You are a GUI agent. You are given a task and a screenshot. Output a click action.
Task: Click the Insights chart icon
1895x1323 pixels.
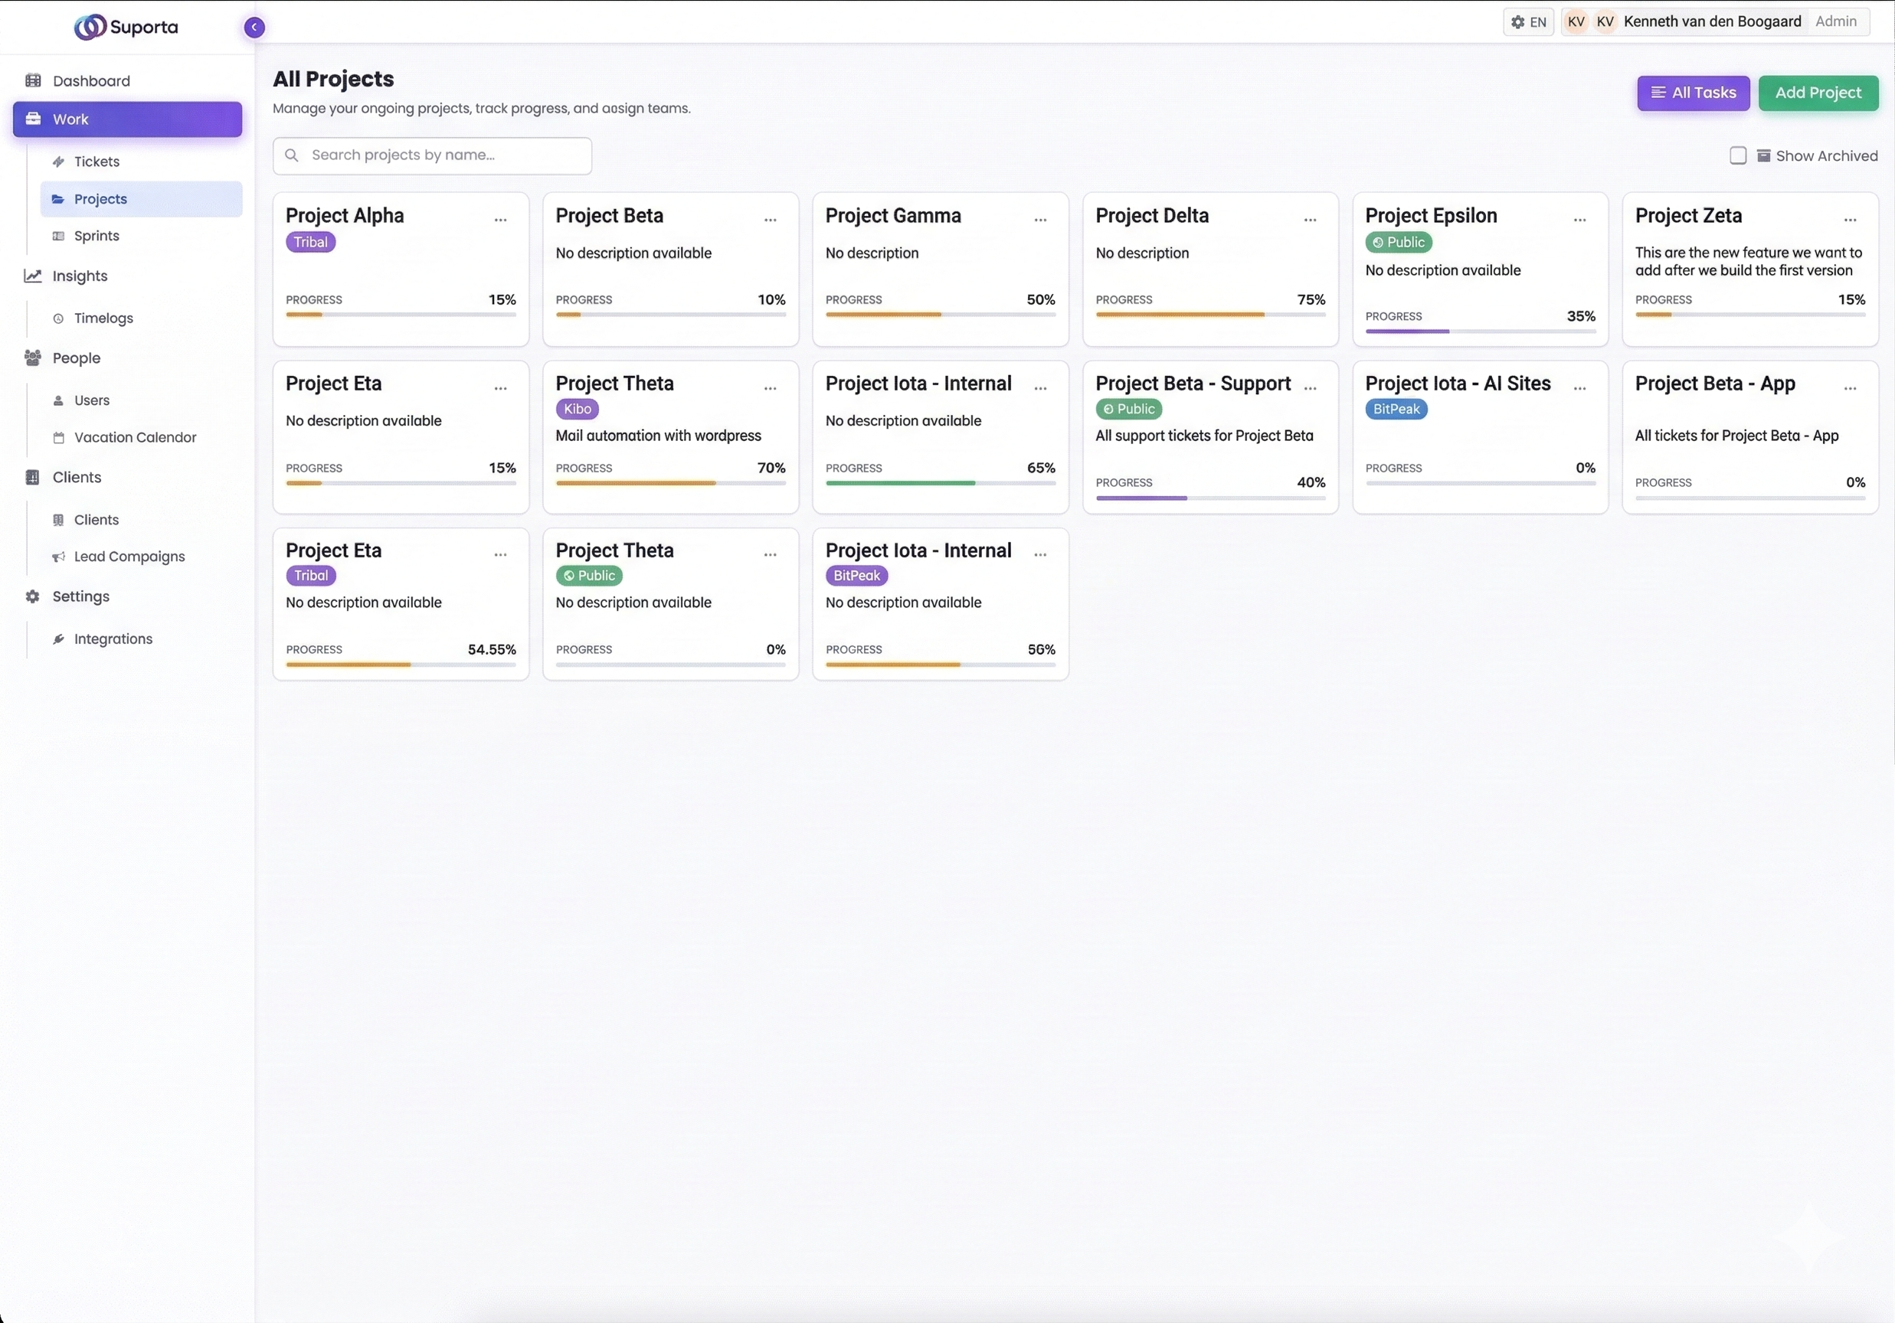(33, 276)
